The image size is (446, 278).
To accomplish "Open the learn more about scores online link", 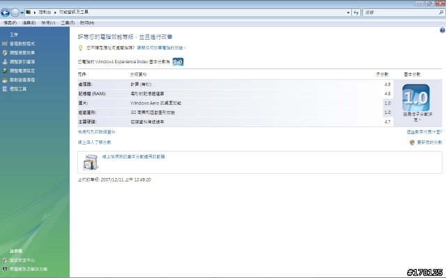I will (x=95, y=142).
